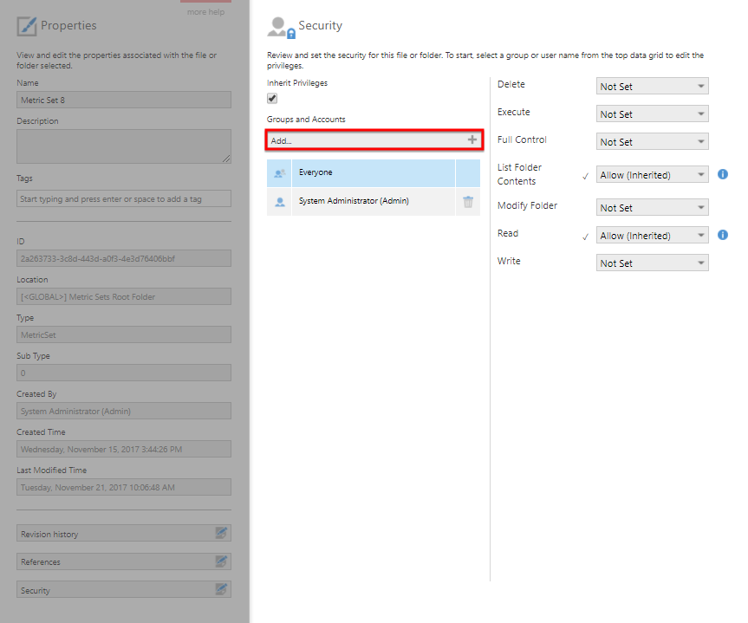The image size is (748, 623).
Task: Click info icon beside List Folder Contents
Action: pos(723,174)
